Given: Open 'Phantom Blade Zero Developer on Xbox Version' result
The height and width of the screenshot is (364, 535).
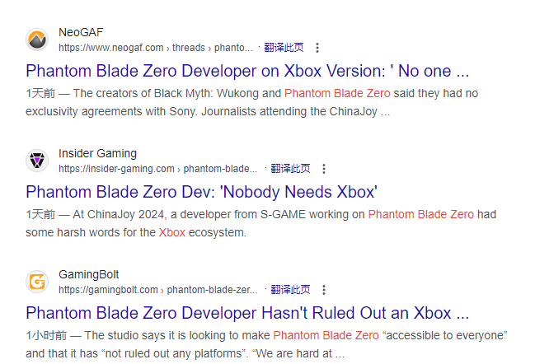Looking at the screenshot, I should (x=247, y=71).
